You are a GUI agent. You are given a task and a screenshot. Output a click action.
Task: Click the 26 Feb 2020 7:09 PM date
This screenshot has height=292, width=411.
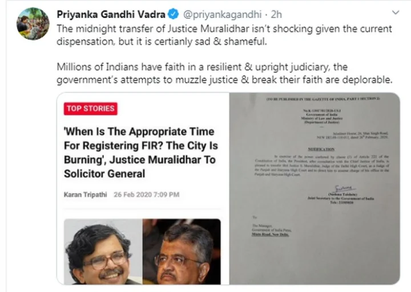click(147, 195)
